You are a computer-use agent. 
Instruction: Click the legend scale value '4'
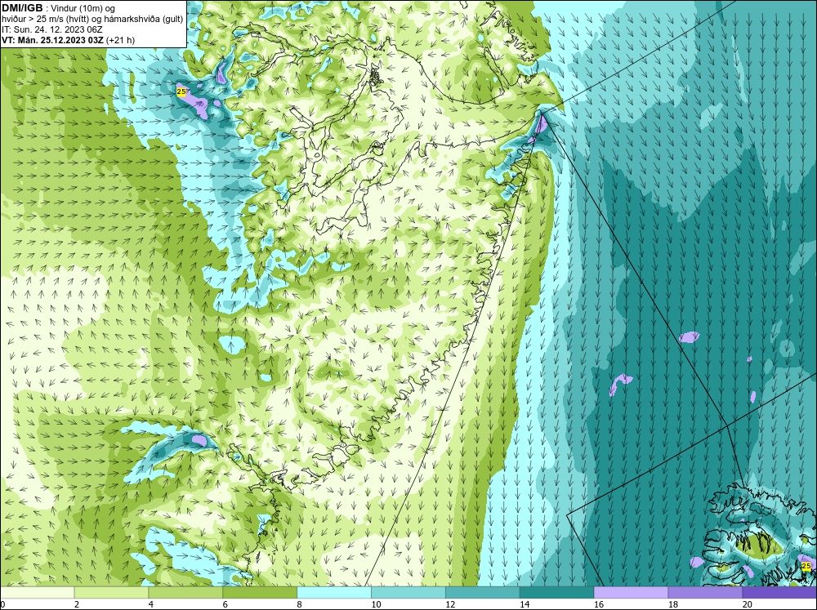tap(150, 604)
